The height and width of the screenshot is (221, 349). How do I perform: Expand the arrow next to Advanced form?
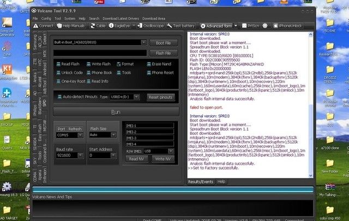pyautogui.click(x=236, y=26)
